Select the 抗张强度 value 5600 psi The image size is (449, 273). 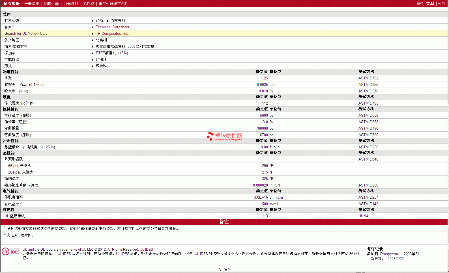(267, 115)
